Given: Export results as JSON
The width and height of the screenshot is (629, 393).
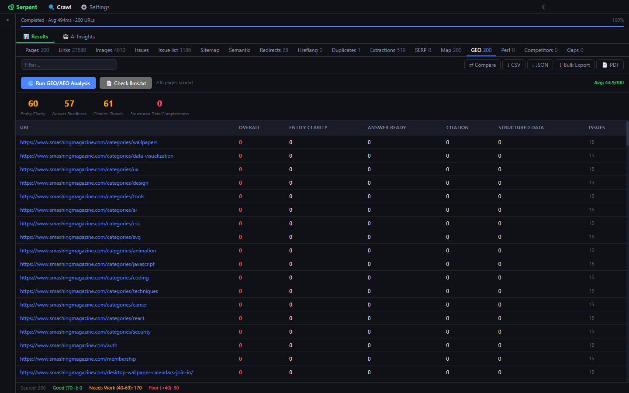Looking at the screenshot, I should 540,65.
